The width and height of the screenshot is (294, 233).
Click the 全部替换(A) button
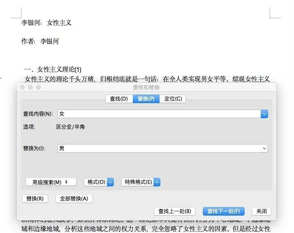point(74,198)
